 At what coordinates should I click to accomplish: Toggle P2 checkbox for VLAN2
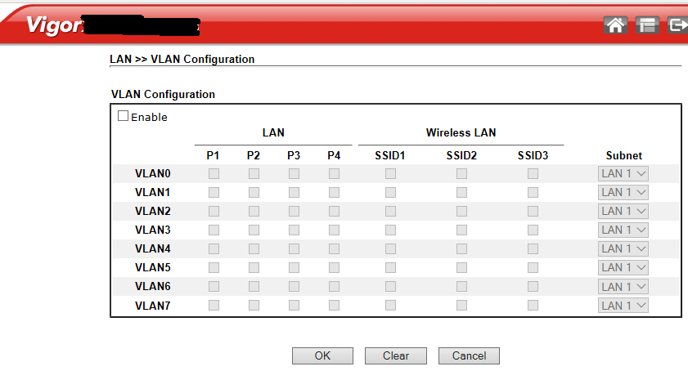[x=254, y=211]
